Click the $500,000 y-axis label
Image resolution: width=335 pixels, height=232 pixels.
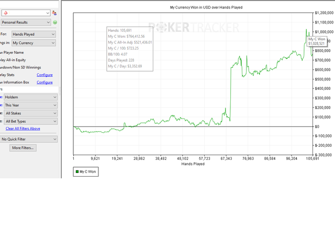323,79
